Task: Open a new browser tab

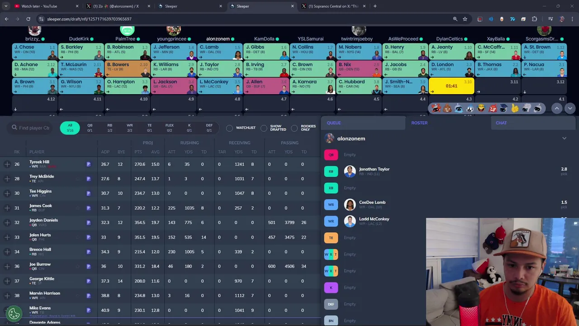Action: [375, 6]
